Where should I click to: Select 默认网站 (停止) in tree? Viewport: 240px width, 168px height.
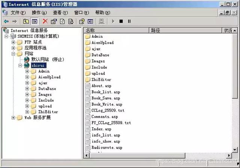48,59
